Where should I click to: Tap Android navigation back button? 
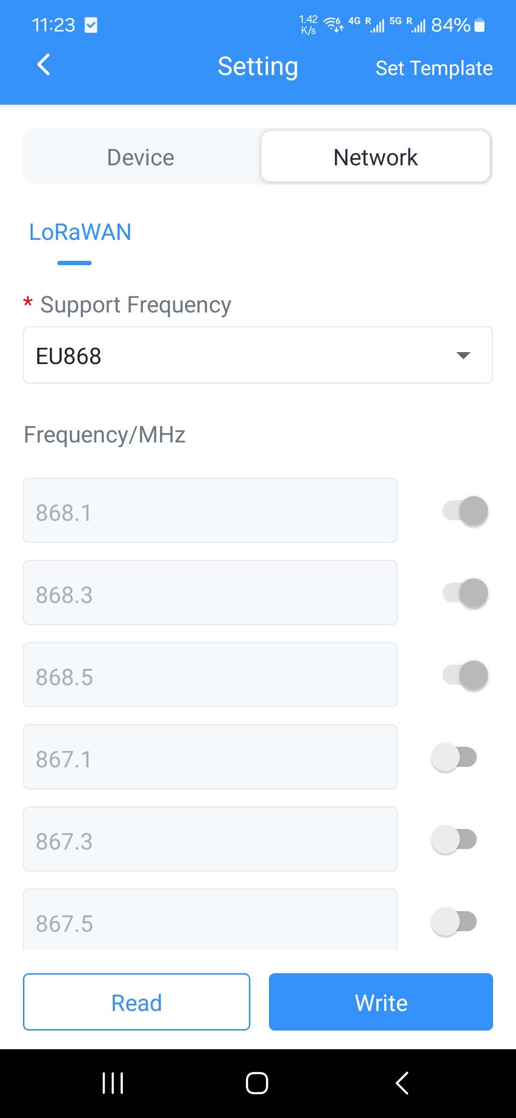coord(402,1083)
